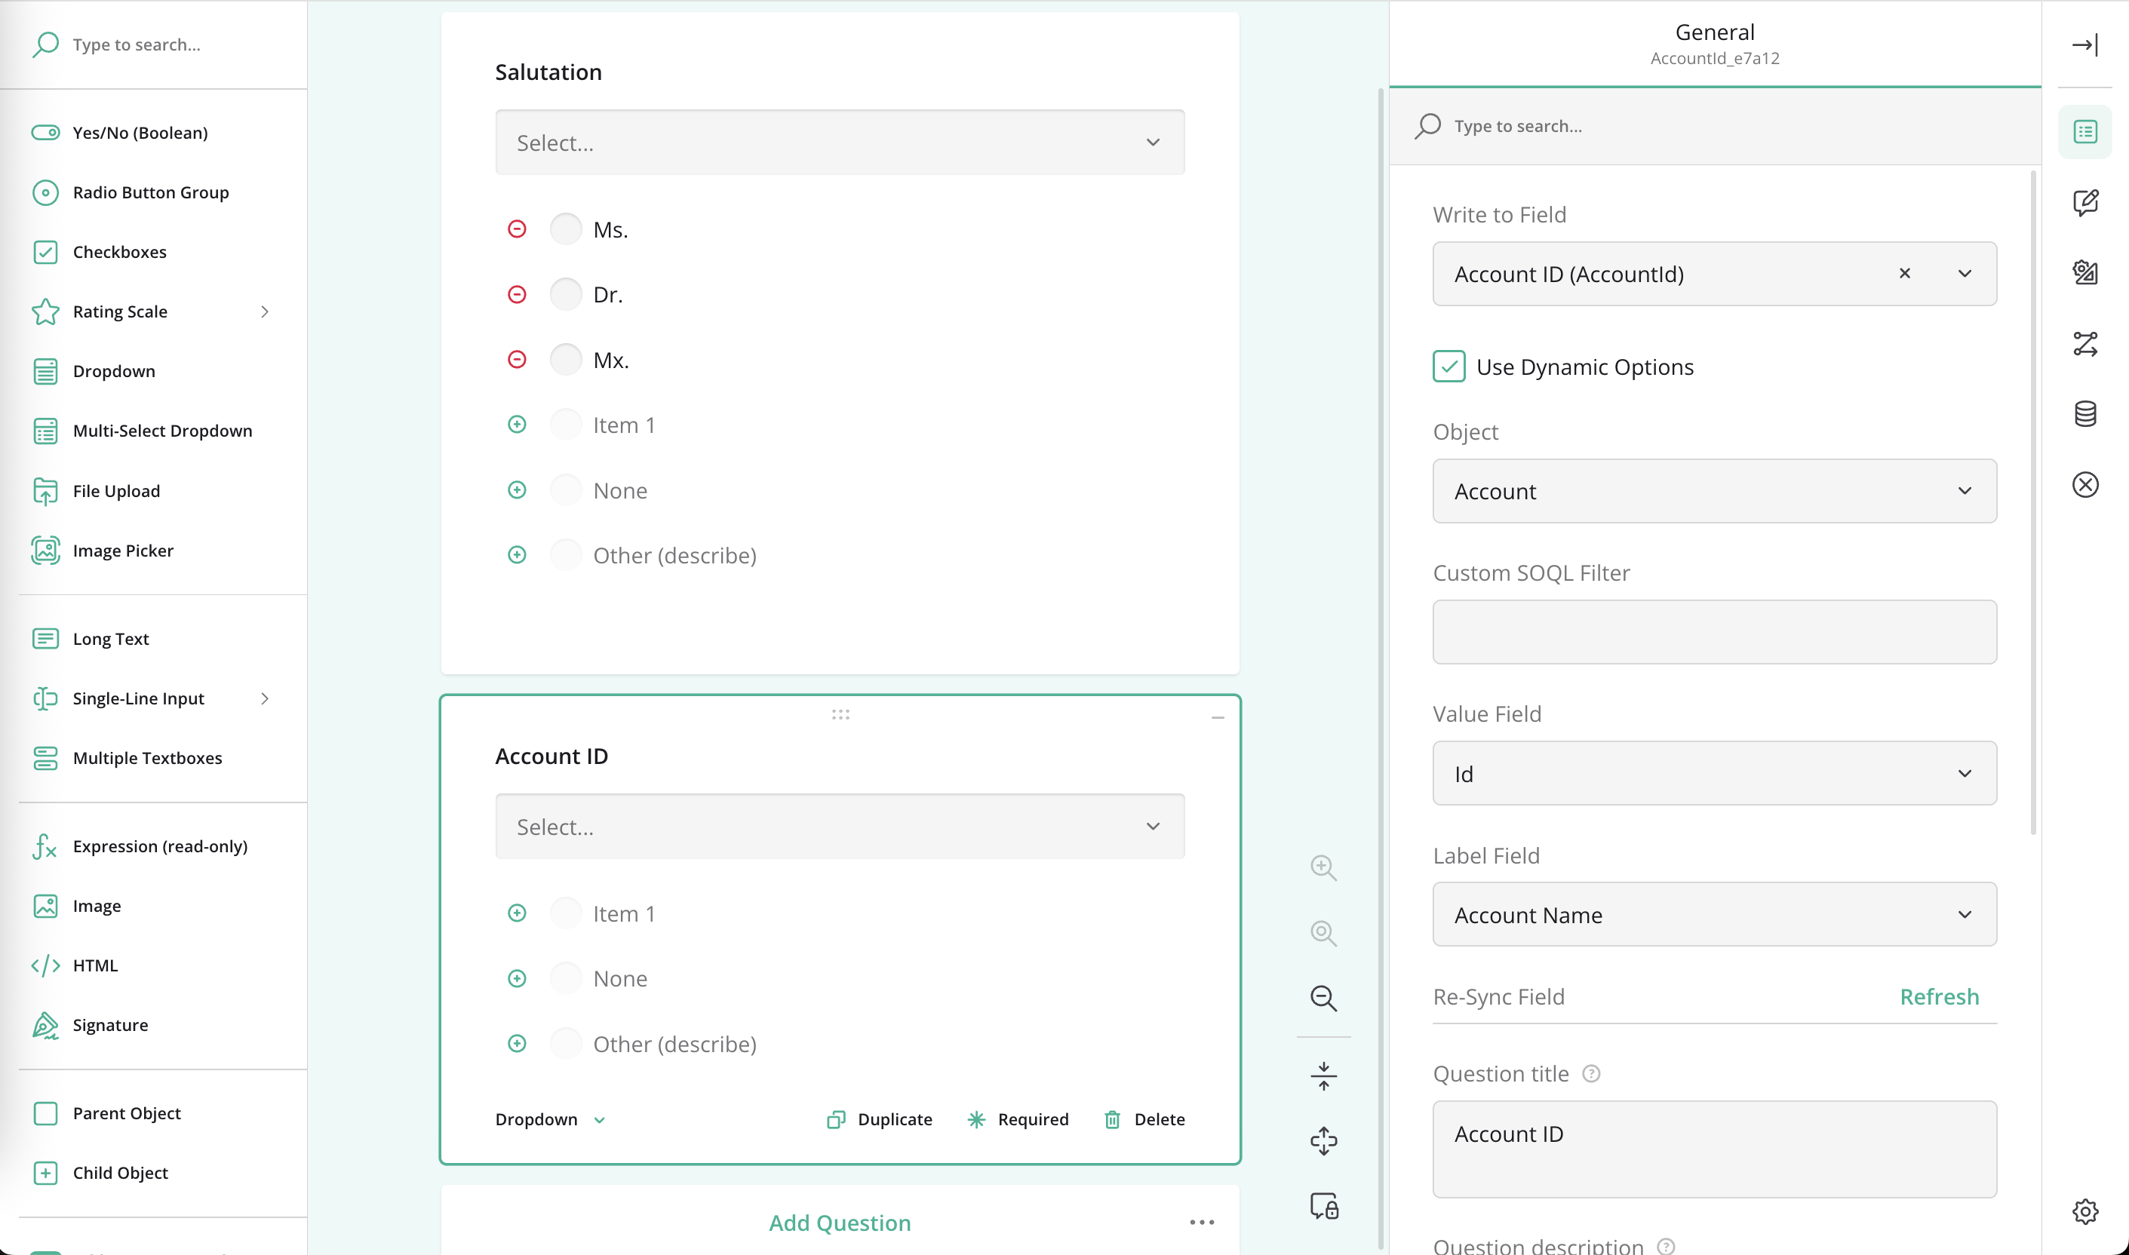Viewport: 2129px width, 1255px height.
Task: Click the settings gear icon
Action: (2084, 1211)
